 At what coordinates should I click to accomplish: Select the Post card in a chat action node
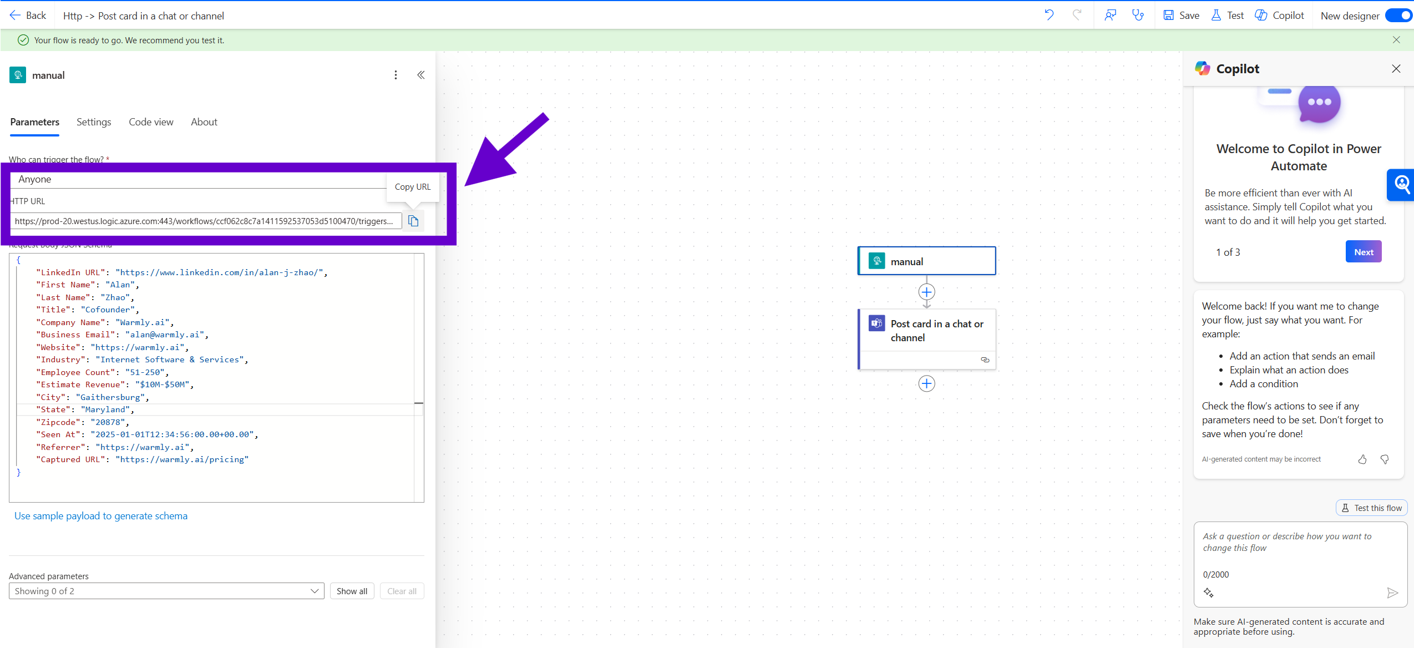936,331
